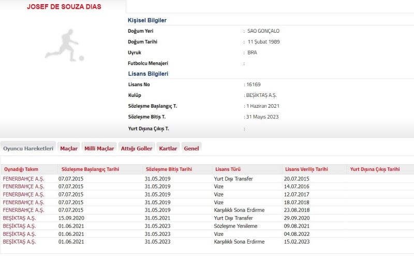Switch to the Genel tab
This screenshot has height=256, width=414.
[x=191, y=148]
